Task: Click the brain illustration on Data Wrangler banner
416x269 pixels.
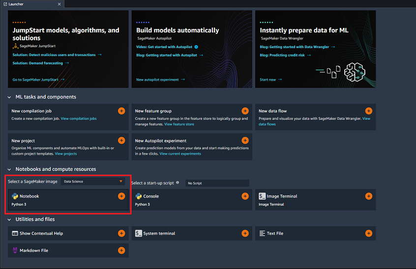Action: click(355, 72)
